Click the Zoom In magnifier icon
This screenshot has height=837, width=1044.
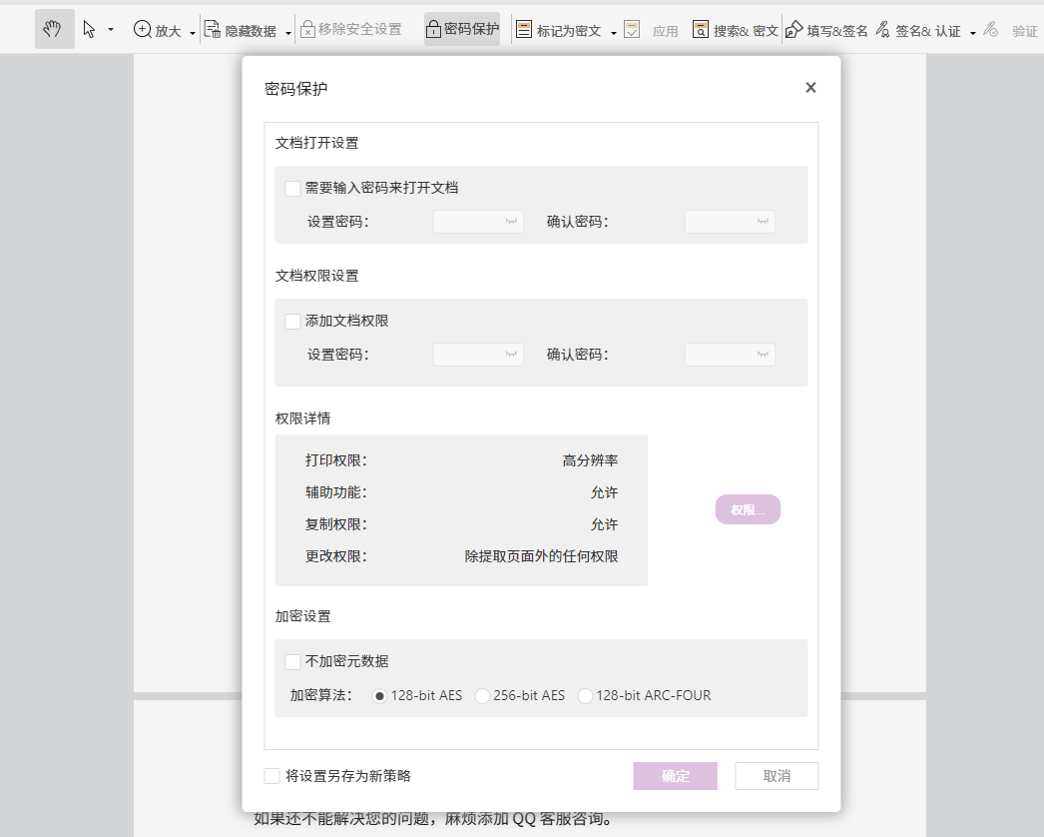click(143, 30)
